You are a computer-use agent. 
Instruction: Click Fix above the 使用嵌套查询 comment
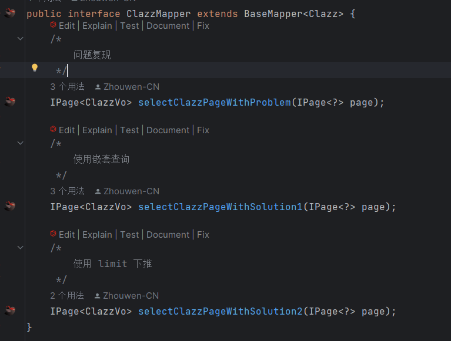[203, 130]
